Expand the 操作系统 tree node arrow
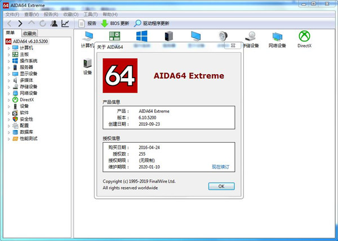Viewport: 338px width, 241px height. pyautogui.click(x=9, y=61)
